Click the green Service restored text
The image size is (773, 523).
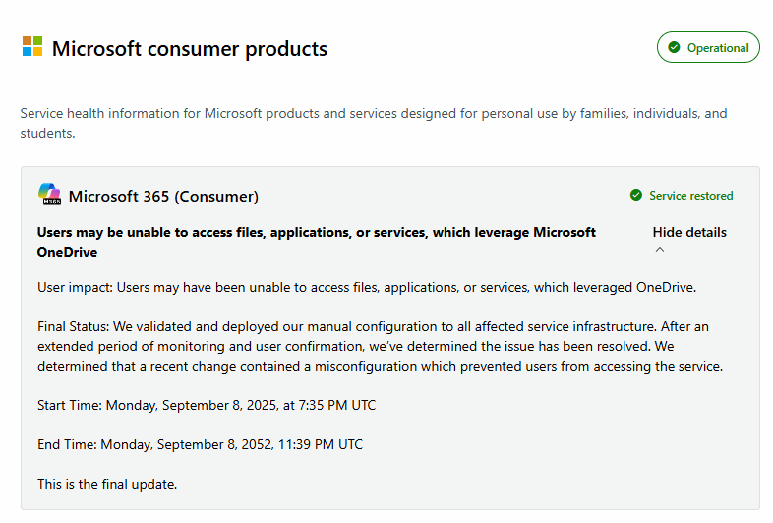[x=690, y=196]
